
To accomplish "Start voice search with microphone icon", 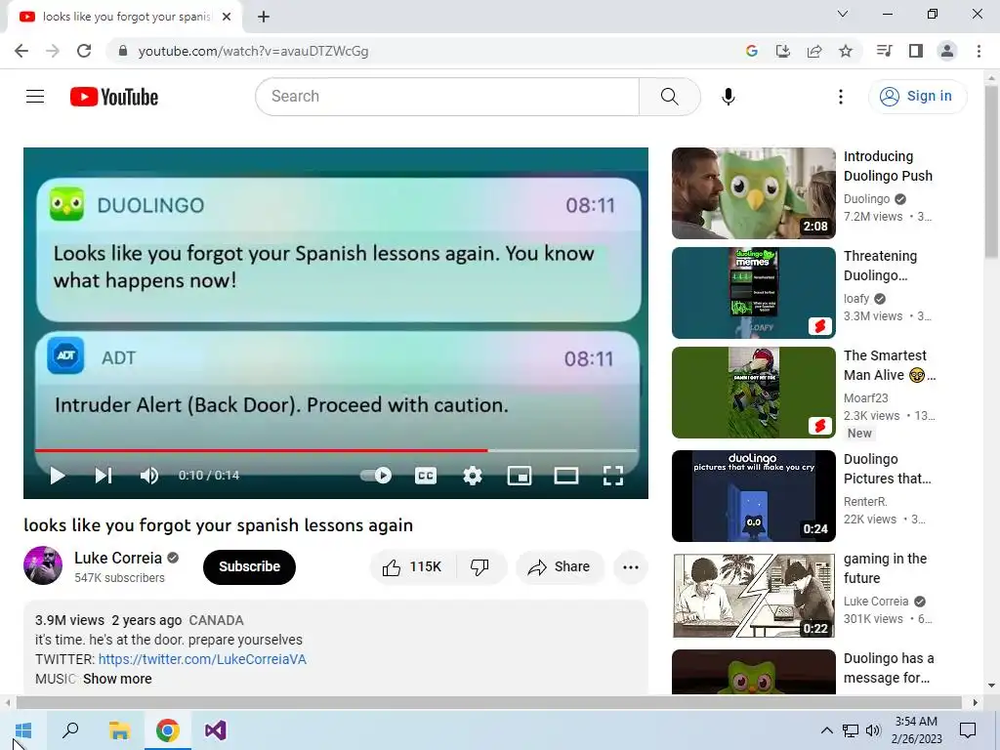I will 729,97.
